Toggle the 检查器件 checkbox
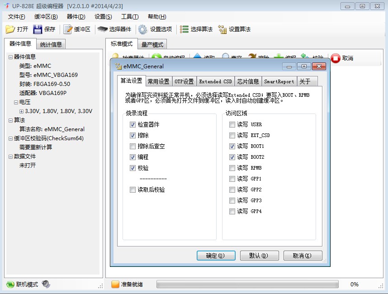Image resolution: width=388 pixels, height=294 pixels. coord(132,124)
